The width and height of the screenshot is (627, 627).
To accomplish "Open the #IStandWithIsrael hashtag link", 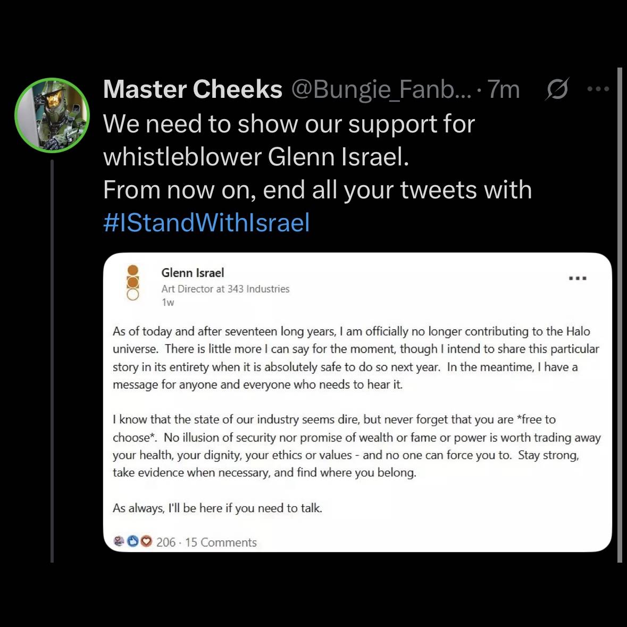I will pos(206,222).
